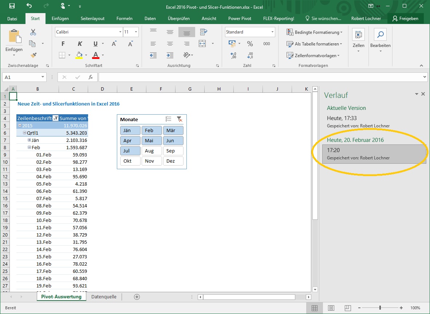The height and width of the screenshot is (314, 430).
Task: Toggle bold formatting with the F button
Action: click(x=63, y=44)
